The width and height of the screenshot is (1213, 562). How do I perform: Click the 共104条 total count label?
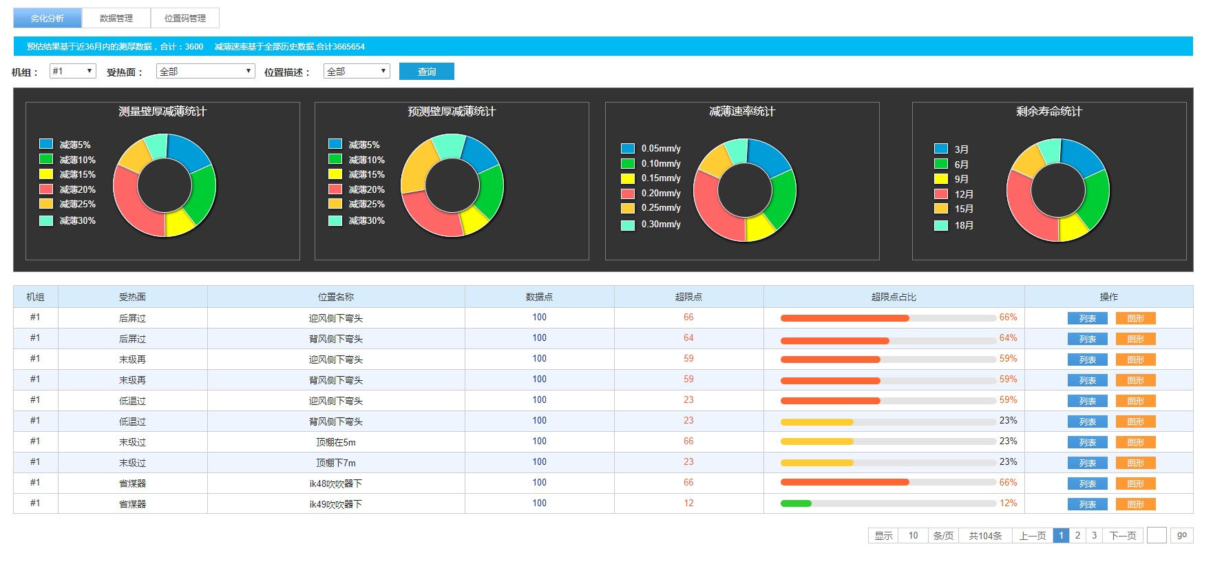click(x=985, y=535)
